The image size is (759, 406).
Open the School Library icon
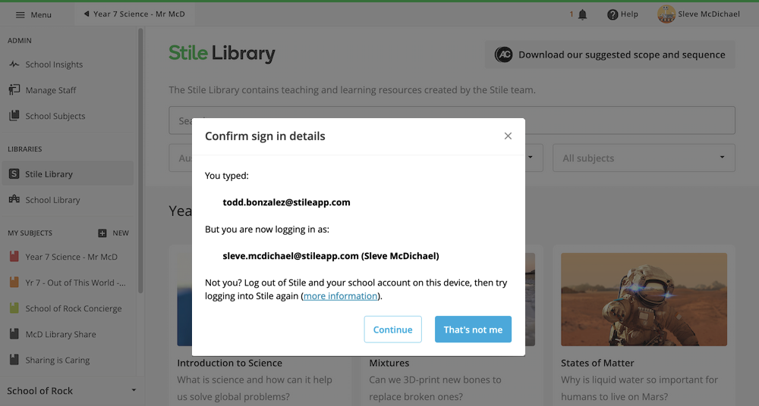(x=14, y=199)
